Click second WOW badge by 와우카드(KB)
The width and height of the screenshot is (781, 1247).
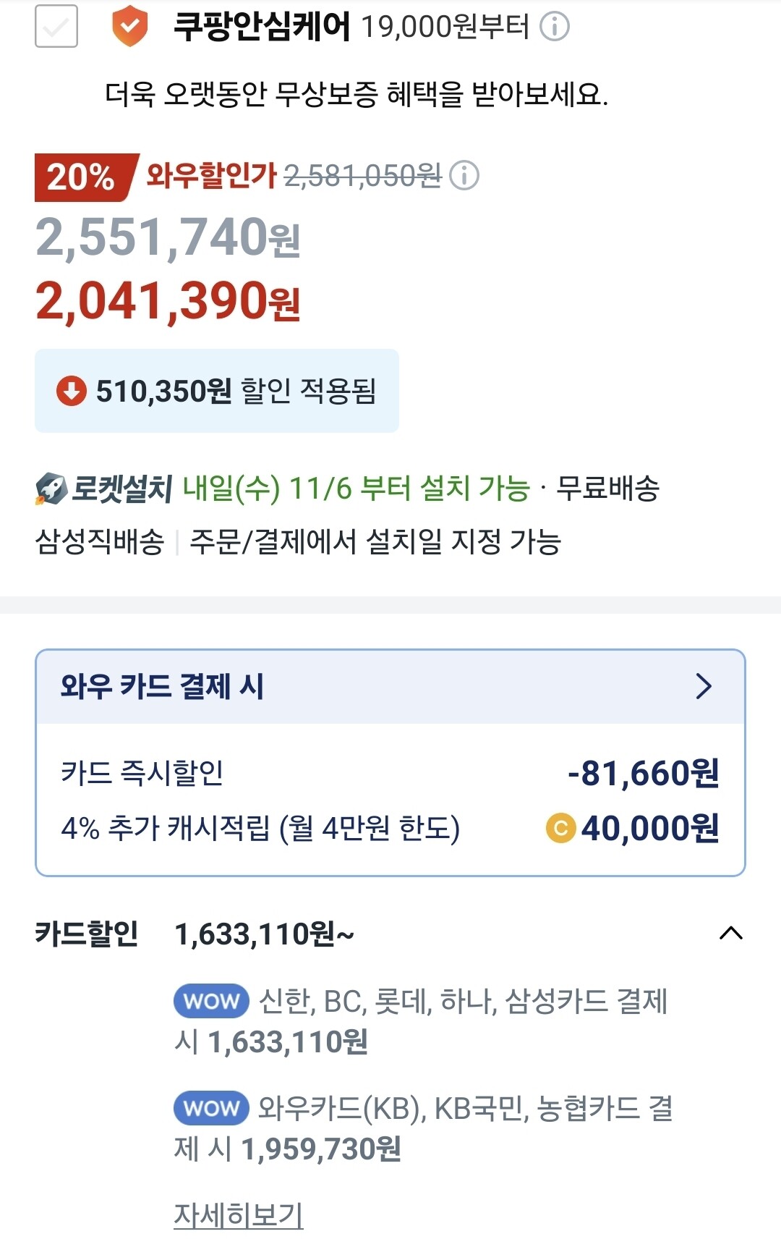pos(211,1108)
